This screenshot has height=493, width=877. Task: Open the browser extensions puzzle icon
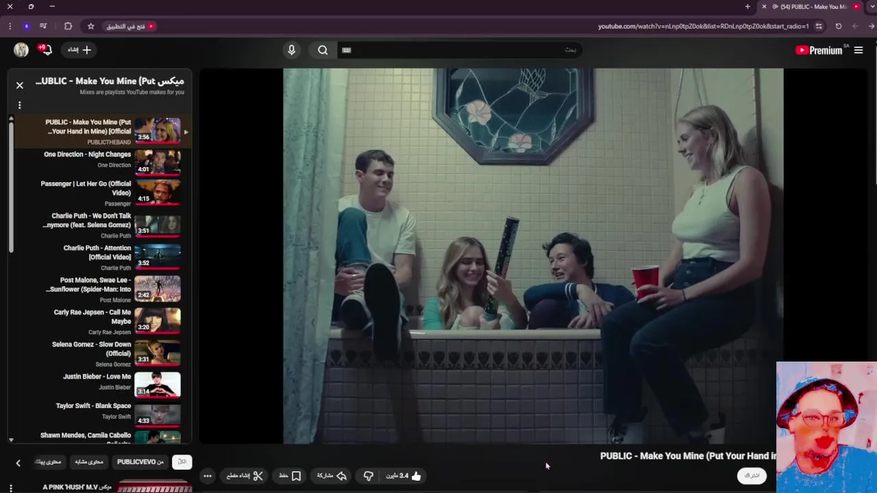(68, 26)
